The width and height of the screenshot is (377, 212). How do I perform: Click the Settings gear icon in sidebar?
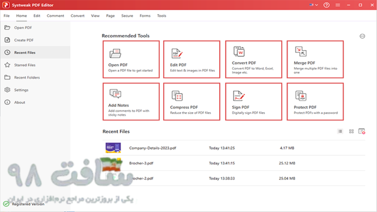pyautogui.click(x=7, y=90)
